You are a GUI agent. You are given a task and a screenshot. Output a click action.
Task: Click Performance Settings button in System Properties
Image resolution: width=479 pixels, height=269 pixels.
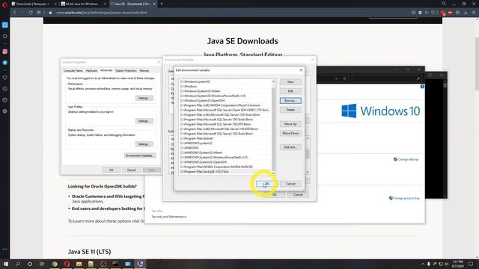pos(144,98)
